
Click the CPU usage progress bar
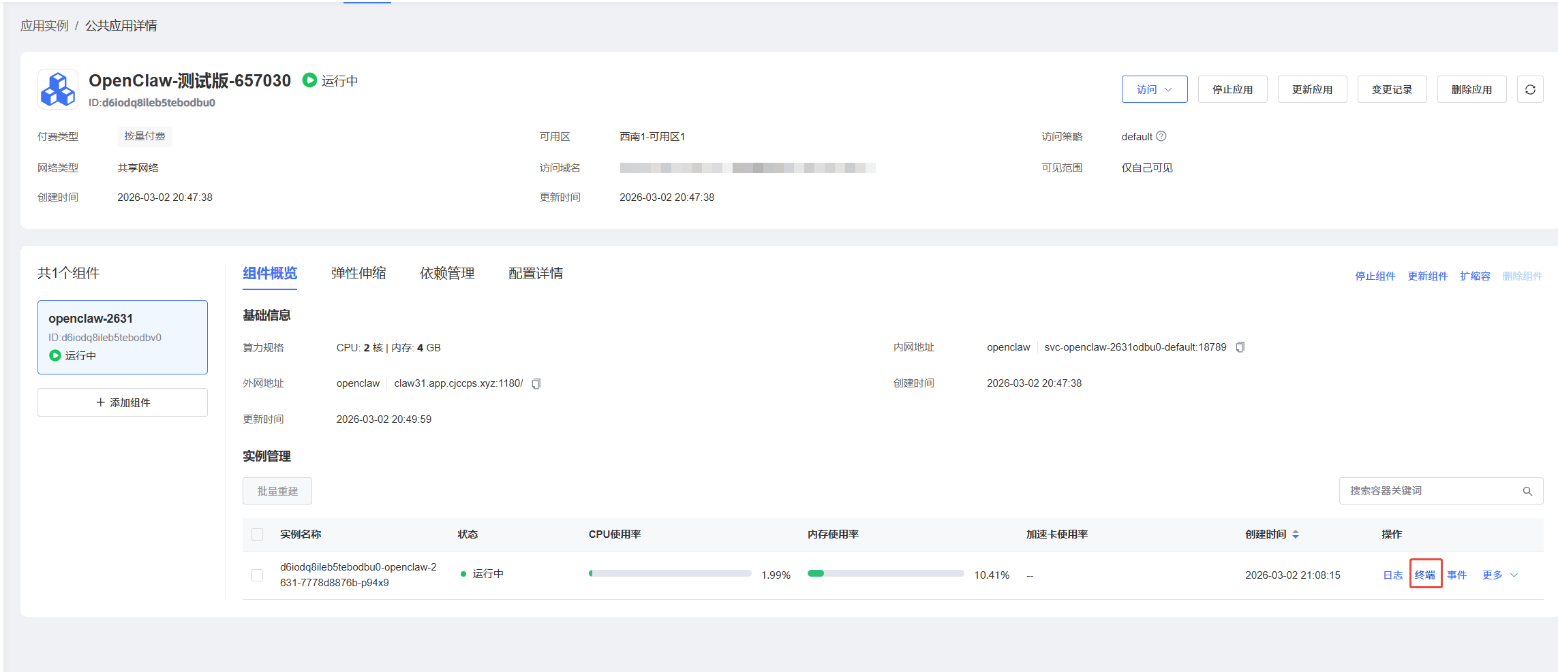pyautogui.click(x=670, y=573)
